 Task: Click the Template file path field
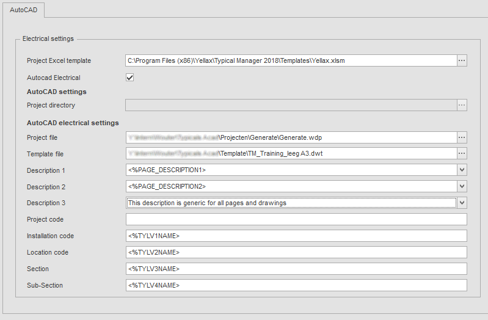[291, 153]
